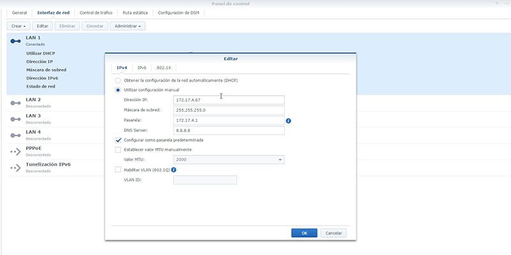Switch to the IPv6 tab in Editar dialog
511x255 pixels.
[x=142, y=68]
